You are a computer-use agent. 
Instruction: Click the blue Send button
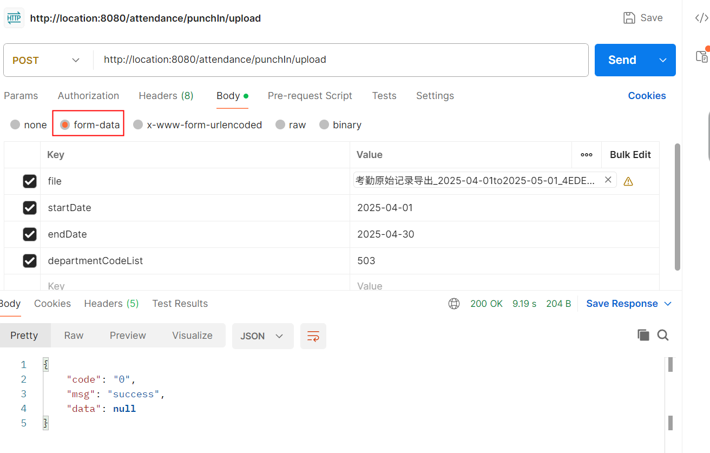[x=622, y=60]
